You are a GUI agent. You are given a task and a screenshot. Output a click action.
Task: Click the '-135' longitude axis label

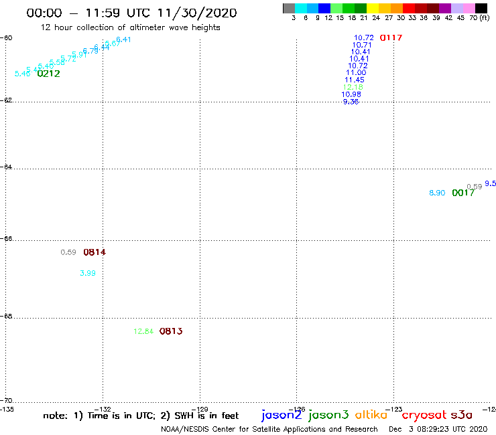click(7, 410)
